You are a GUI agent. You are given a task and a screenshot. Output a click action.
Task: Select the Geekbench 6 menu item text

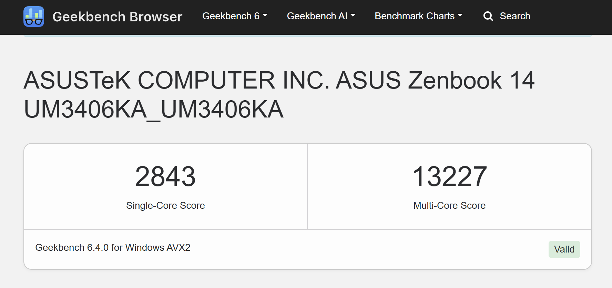[231, 16]
